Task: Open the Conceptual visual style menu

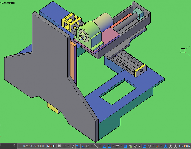Action: coord(9,2)
